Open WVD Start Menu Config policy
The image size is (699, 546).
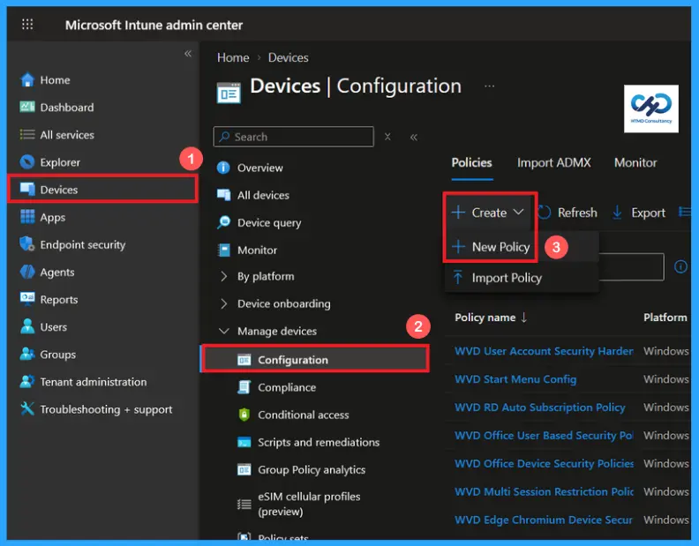coord(515,379)
